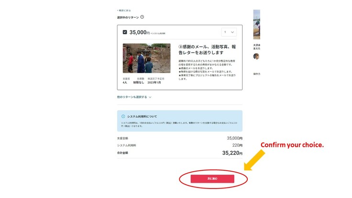
Task: Click the red Confirm your choice text
Action: (x=292, y=144)
